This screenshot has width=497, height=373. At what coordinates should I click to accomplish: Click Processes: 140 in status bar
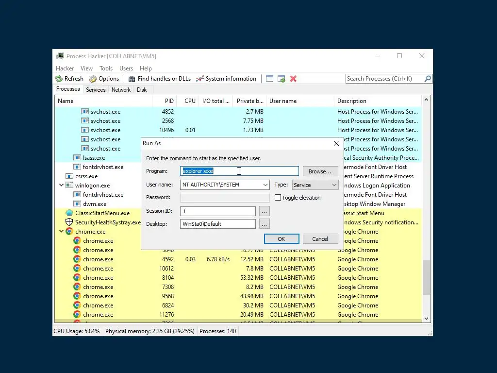[218, 331]
